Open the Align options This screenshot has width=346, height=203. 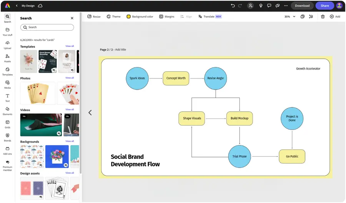(x=186, y=17)
